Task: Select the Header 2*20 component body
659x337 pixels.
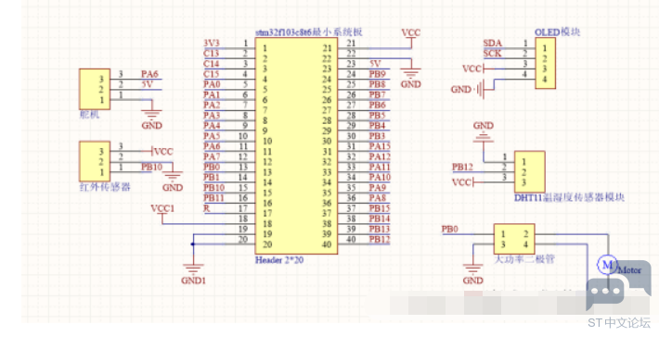Action: point(296,146)
